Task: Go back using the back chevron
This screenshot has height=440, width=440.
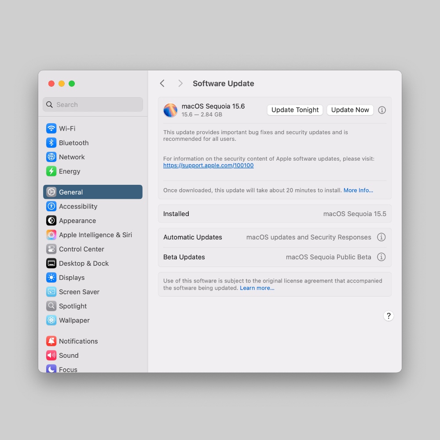Action: (x=162, y=84)
